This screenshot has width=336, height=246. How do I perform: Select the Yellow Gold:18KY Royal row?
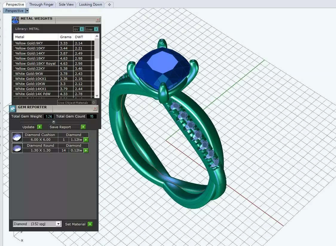click(54, 64)
